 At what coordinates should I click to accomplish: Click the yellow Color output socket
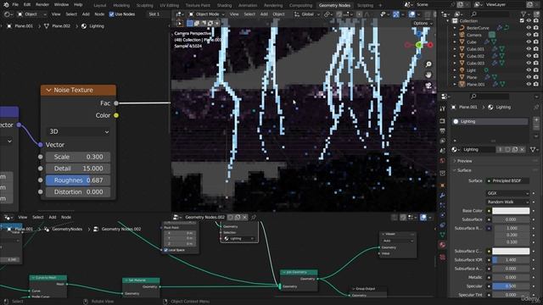pyautogui.click(x=116, y=115)
